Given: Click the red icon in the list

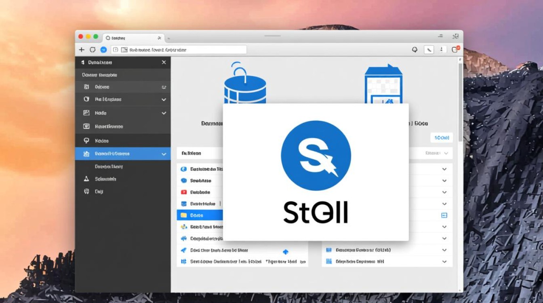Looking at the screenshot, I should 183,192.
